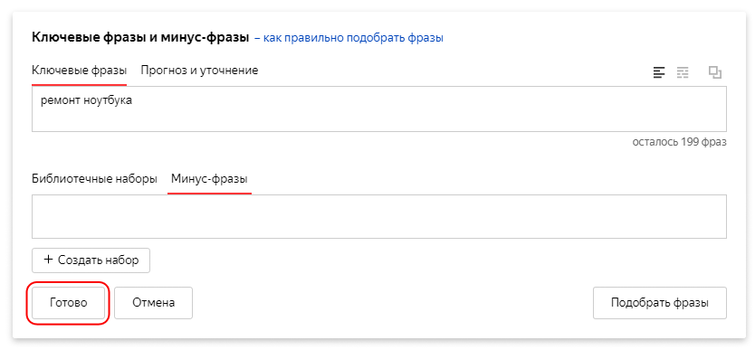The width and height of the screenshot is (755, 350).
Task: Open link как правильно подобрать фразы
Action: coord(353,38)
